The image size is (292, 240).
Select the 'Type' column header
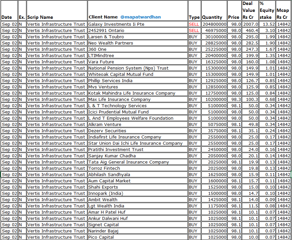tap(194, 11)
